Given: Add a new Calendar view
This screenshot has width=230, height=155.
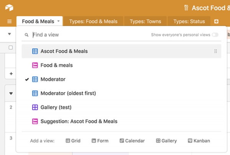Looking at the screenshot, I should coord(132,141).
